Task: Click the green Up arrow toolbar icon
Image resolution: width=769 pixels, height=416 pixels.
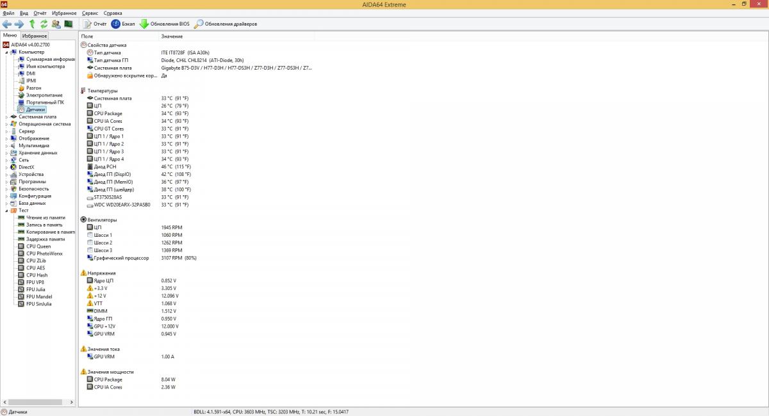Action: 32,24
